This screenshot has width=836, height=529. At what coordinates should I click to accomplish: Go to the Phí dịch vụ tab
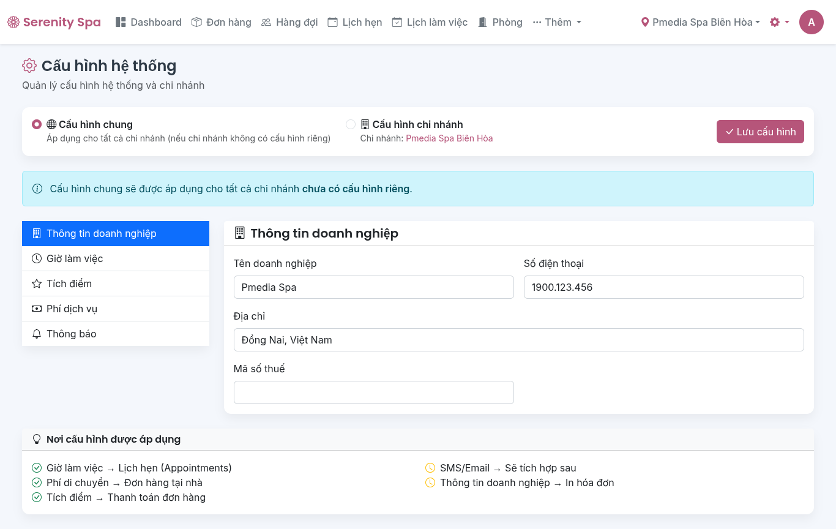coord(116,309)
